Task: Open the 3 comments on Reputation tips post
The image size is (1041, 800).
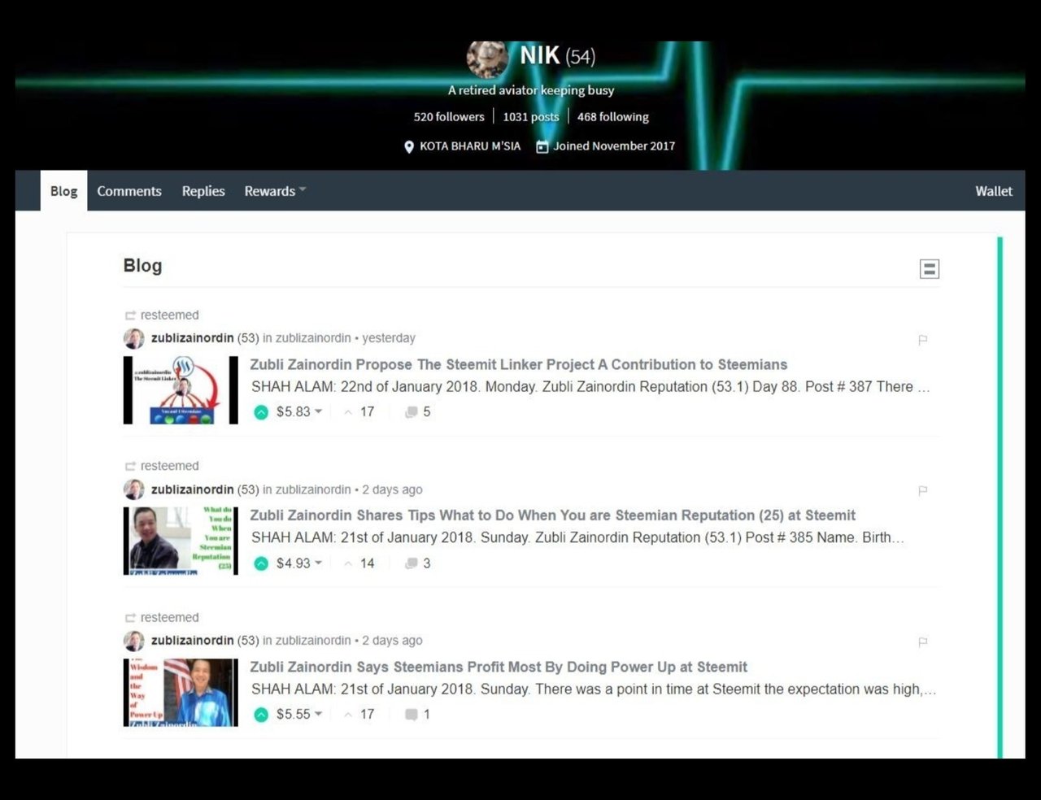Action: point(418,563)
